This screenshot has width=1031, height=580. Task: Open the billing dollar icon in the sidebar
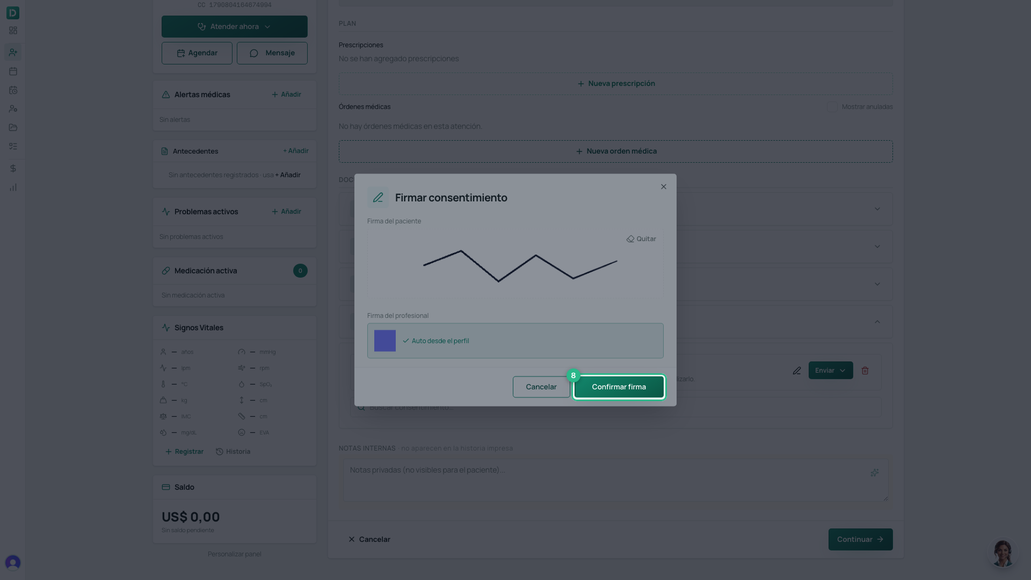coord(13,169)
